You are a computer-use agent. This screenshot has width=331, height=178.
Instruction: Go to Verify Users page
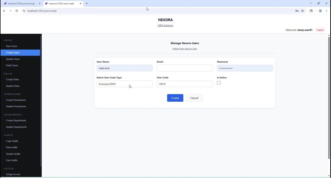12,65
